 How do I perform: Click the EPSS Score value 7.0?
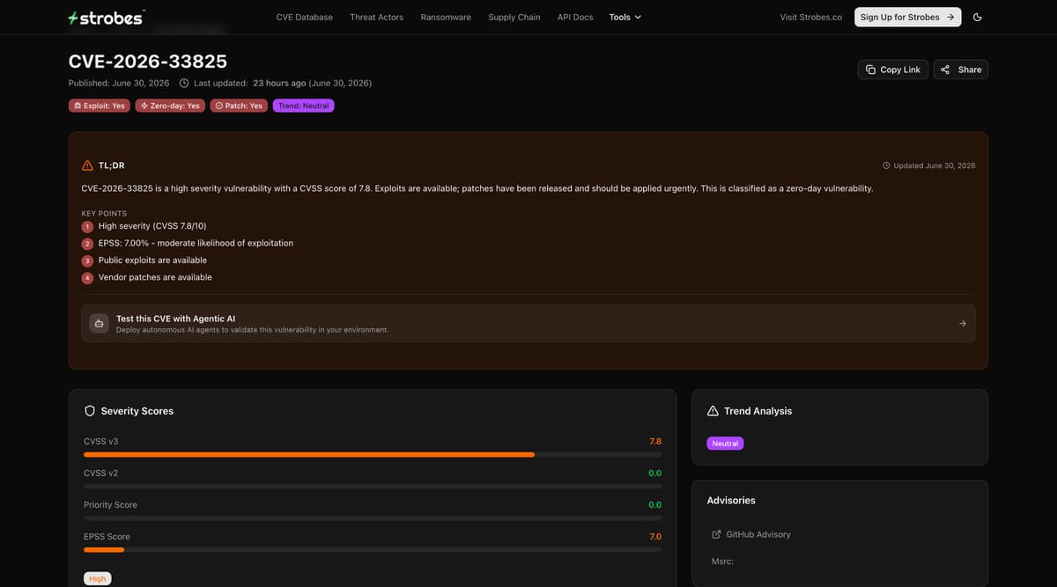[655, 537]
